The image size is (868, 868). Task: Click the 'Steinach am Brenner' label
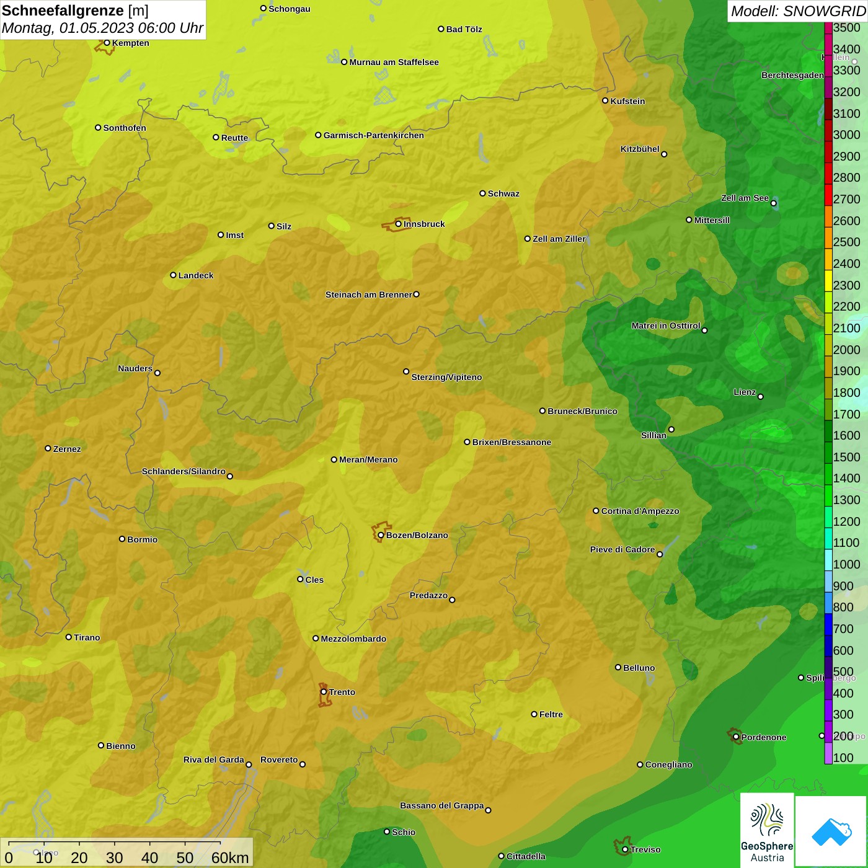(x=369, y=294)
